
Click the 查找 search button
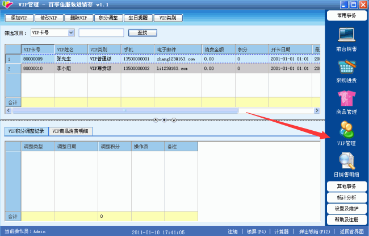[142, 33]
